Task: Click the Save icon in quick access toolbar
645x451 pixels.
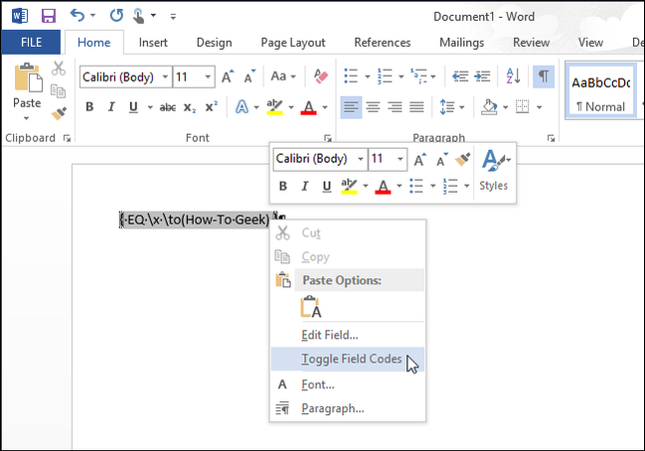Action: (x=48, y=16)
